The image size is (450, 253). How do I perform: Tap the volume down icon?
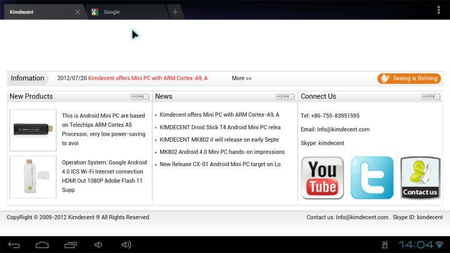click(98, 245)
